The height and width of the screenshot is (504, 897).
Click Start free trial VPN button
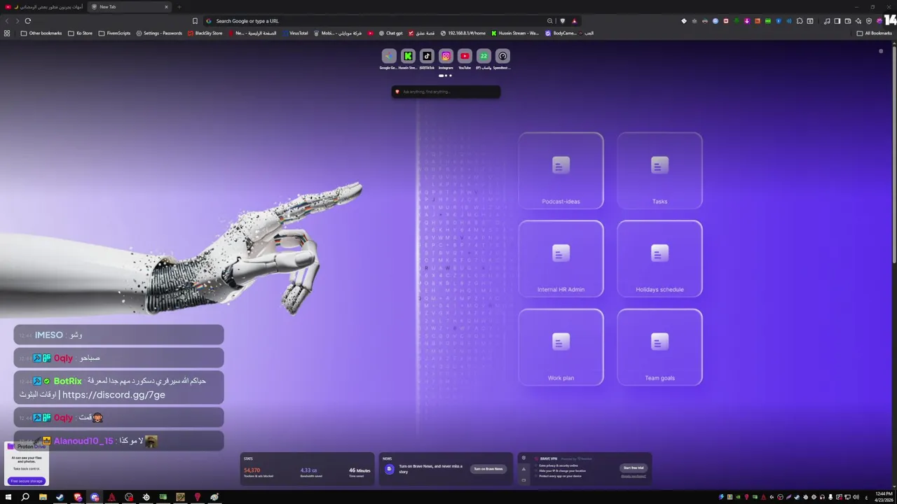click(634, 468)
